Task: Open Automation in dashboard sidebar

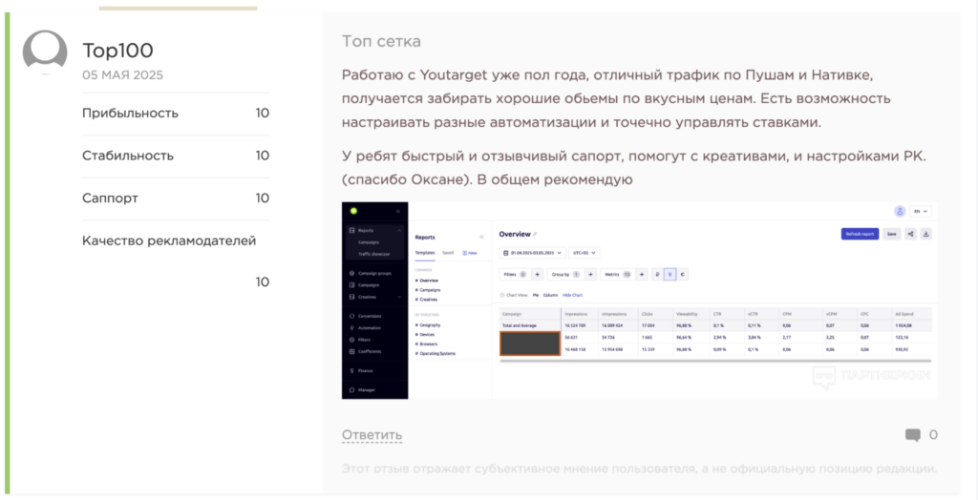Action: tap(365, 328)
